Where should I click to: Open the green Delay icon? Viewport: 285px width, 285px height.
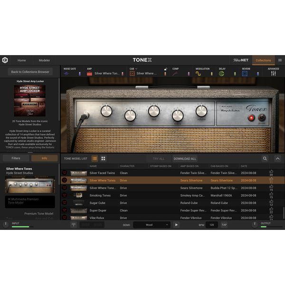click(221, 74)
